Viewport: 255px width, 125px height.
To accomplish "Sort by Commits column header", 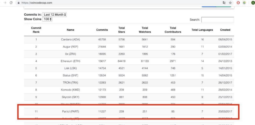I will point(102,30).
